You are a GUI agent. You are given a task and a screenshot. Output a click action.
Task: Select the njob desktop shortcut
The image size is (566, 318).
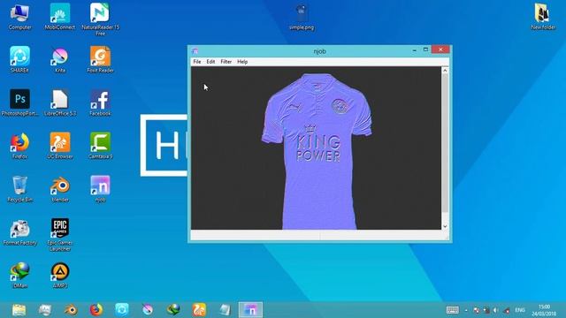point(100,189)
